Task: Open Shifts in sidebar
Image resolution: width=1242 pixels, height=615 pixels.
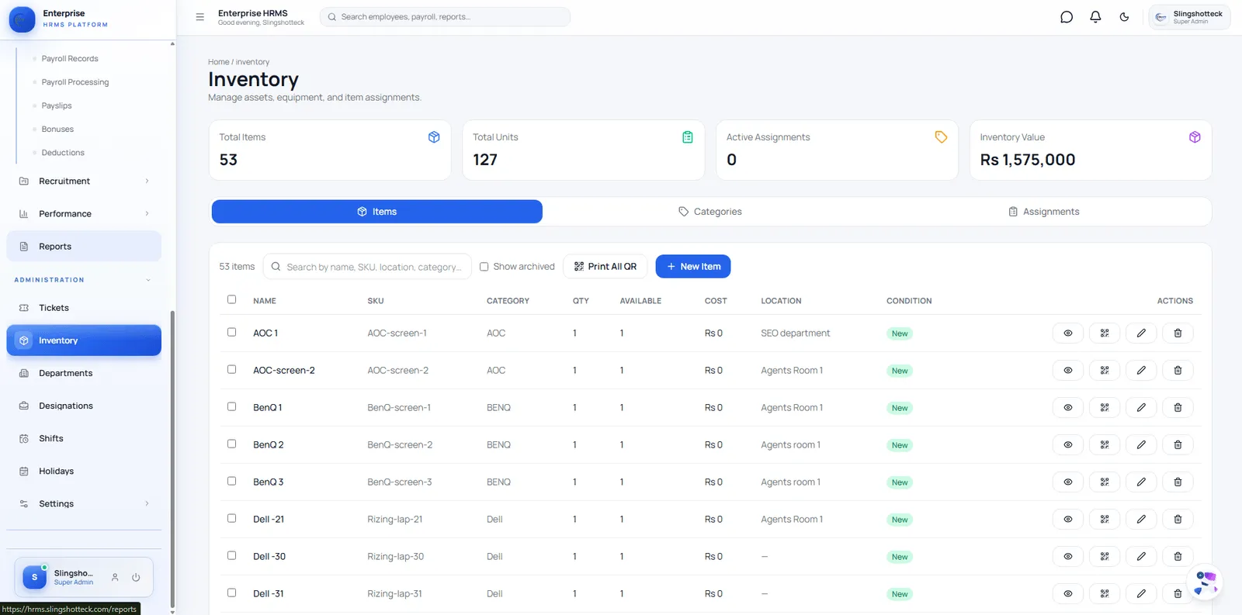Action: (x=84, y=439)
